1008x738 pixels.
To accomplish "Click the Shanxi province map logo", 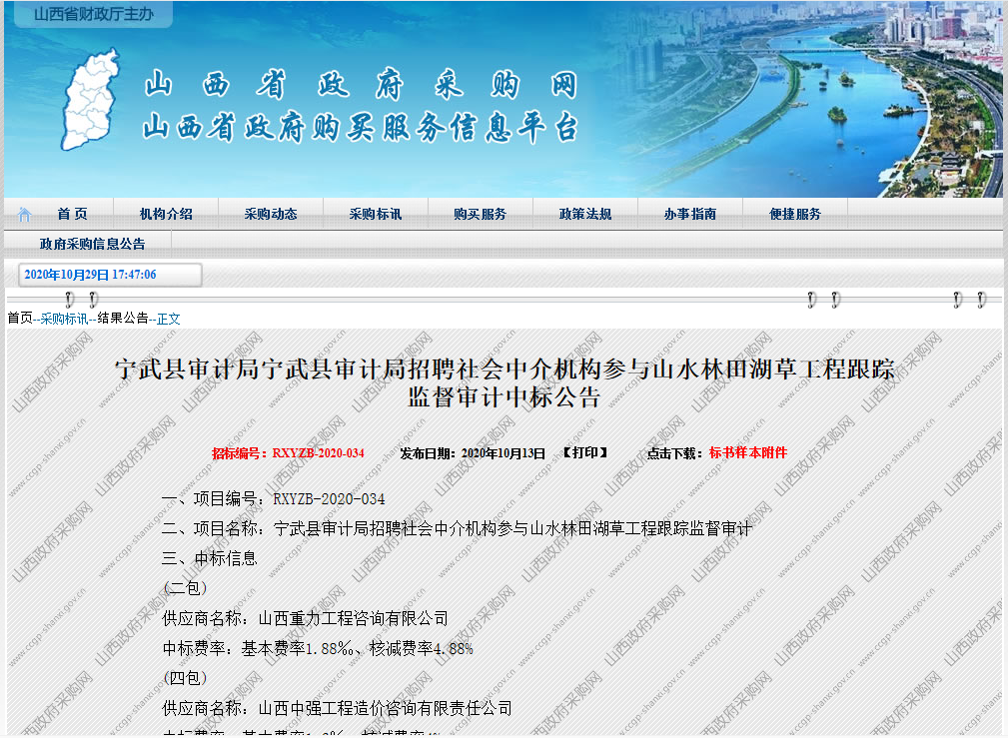I will [x=91, y=100].
